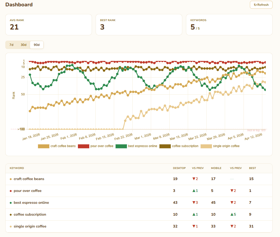Select the craft coffee beans table row
Viewport: 280px width, 237px height.
click(139, 179)
